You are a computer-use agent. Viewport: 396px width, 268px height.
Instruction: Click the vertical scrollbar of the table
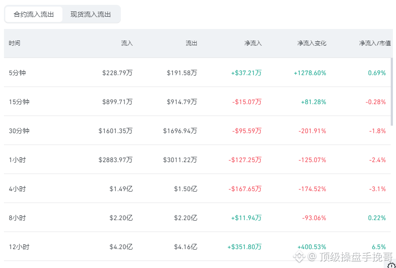[x=392, y=92]
